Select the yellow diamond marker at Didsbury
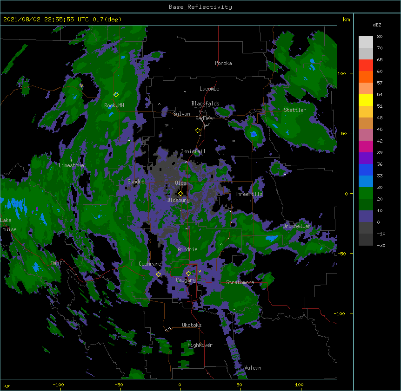 click(180, 193)
